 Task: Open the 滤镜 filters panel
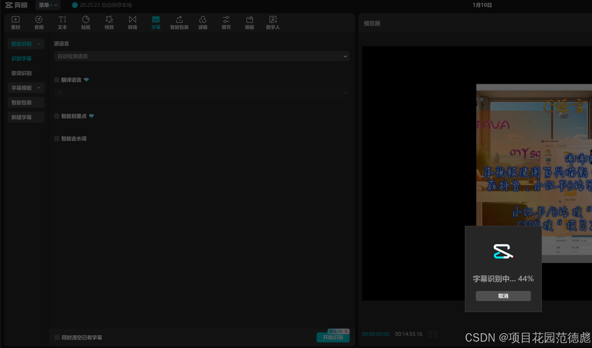coord(203,23)
